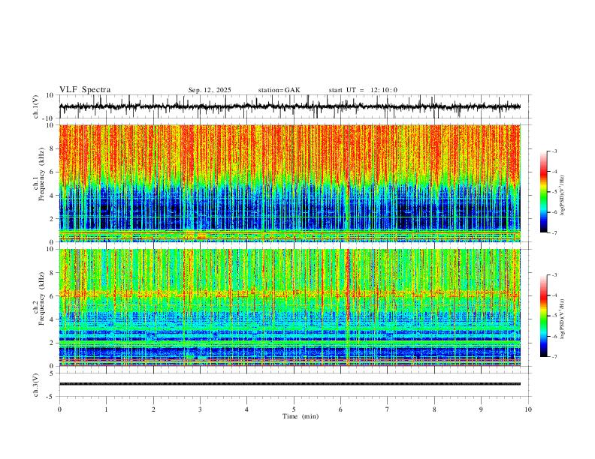The image size is (595, 459).
Task: Click the time axis tick label "5"
Action: 294,409
